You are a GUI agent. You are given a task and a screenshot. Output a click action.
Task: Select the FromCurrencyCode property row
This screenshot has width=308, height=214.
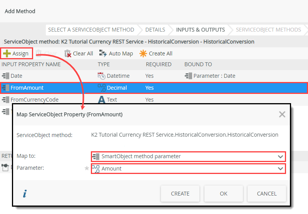154,100
